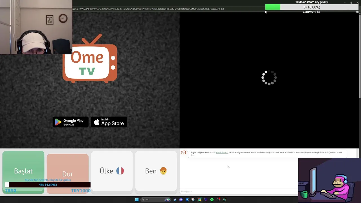The width and height of the screenshot is (361, 203).
Task: Click the taskbar icon with red notification badge
Action: 218,200
